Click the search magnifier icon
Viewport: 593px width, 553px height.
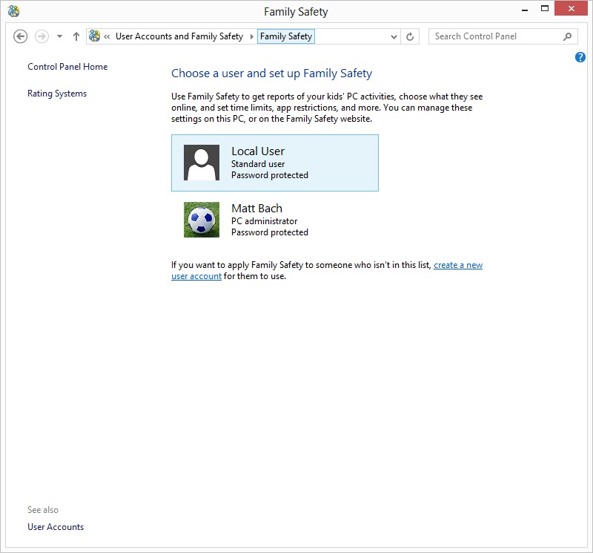click(567, 36)
